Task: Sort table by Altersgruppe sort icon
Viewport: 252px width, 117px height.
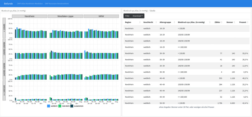Action: click(x=174, y=22)
